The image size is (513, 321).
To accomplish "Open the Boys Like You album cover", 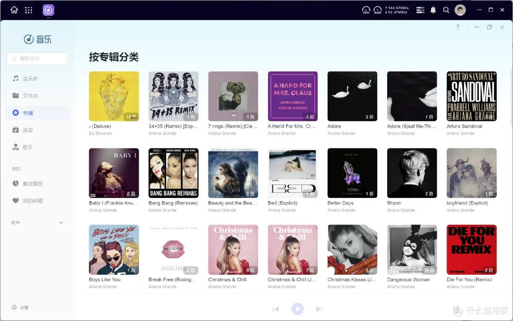I will pyautogui.click(x=114, y=250).
